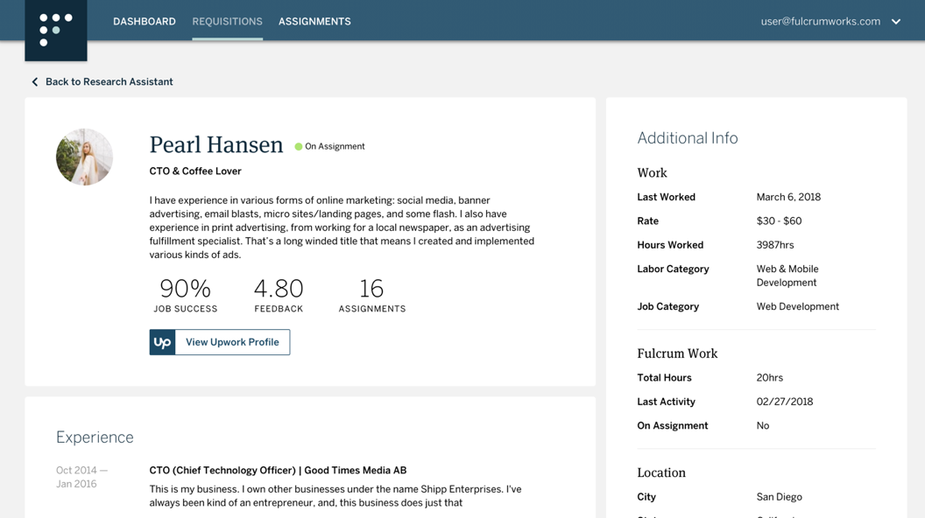The height and width of the screenshot is (518, 925).
Task: Click Back to Research Assistant link
Action: tap(109, 82)
